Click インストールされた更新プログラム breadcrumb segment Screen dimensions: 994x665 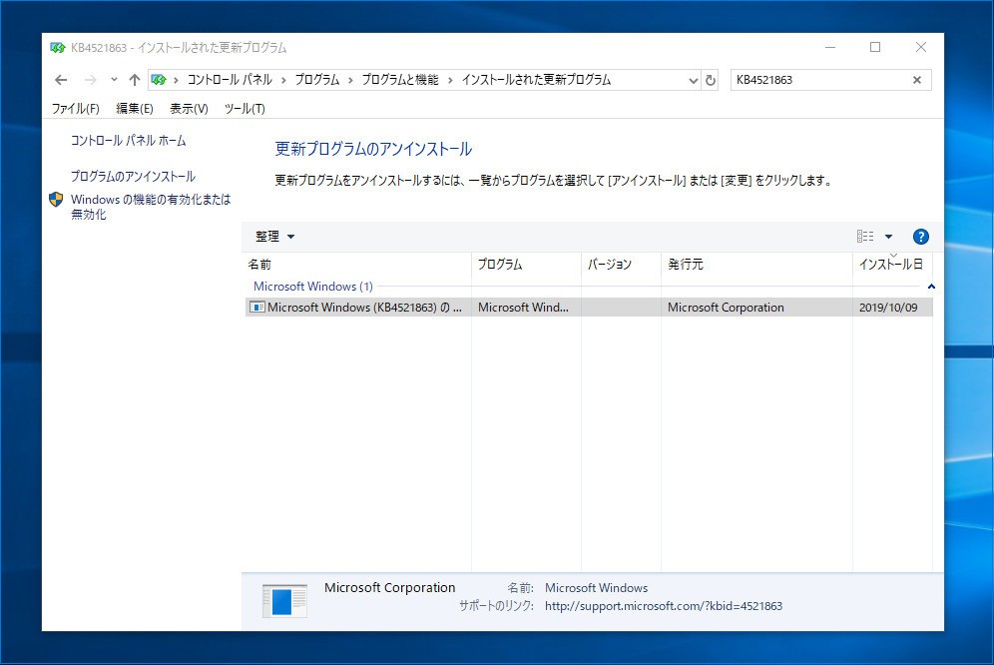pos(536,80)
